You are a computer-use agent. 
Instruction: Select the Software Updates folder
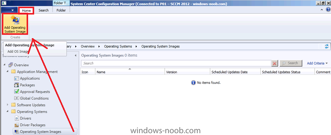pos(31,105)
